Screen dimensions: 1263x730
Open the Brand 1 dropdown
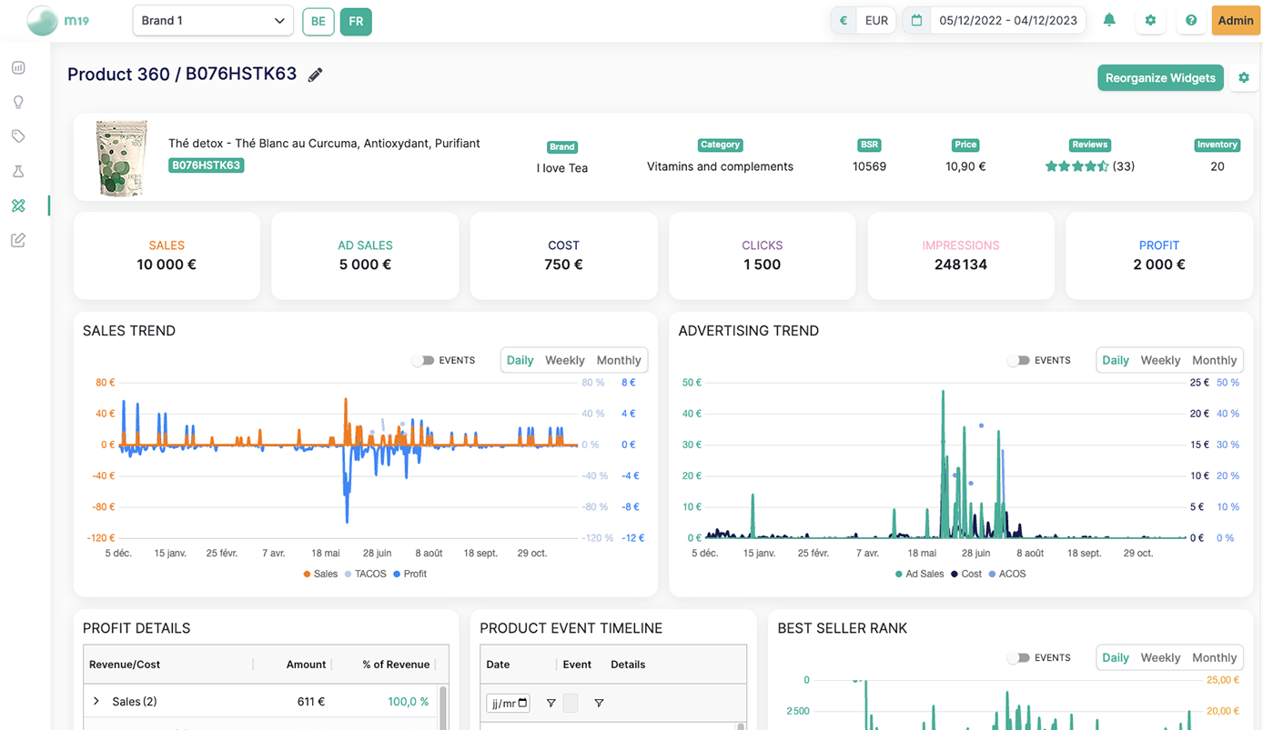(x=213, y=21)
